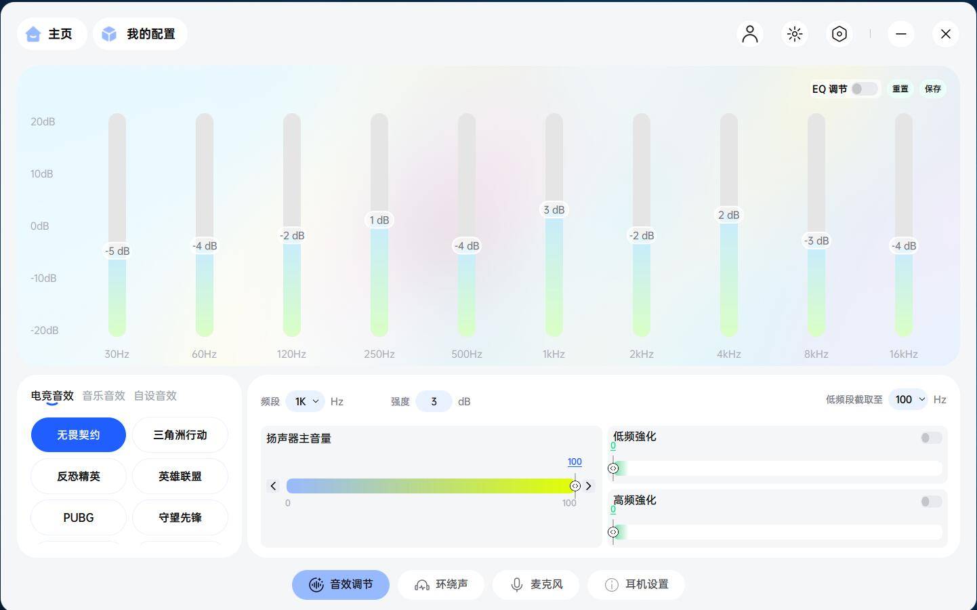Click the 1kHz EQ slider handle
Screen dimensions: 977x610
click(554, 210)
